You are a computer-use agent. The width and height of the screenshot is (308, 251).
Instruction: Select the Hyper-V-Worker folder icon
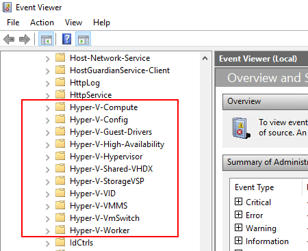click(x=60, y=230)
